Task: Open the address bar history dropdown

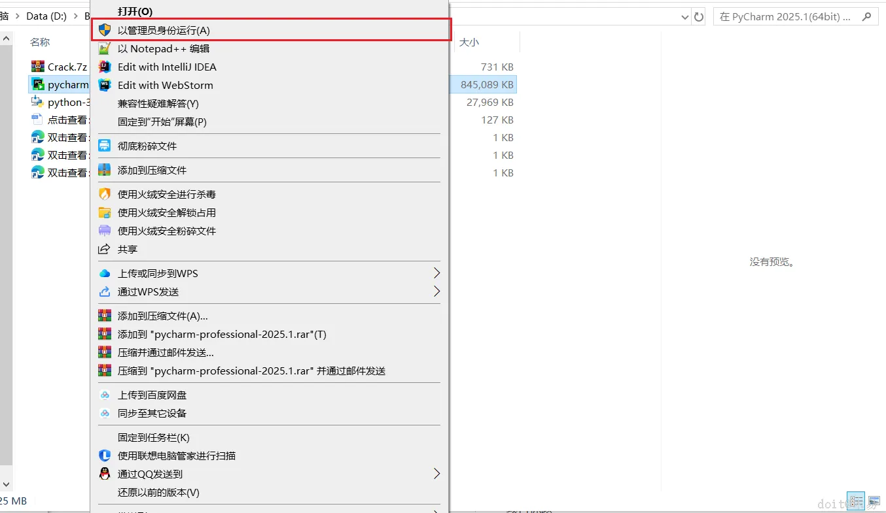Action: 684,16
